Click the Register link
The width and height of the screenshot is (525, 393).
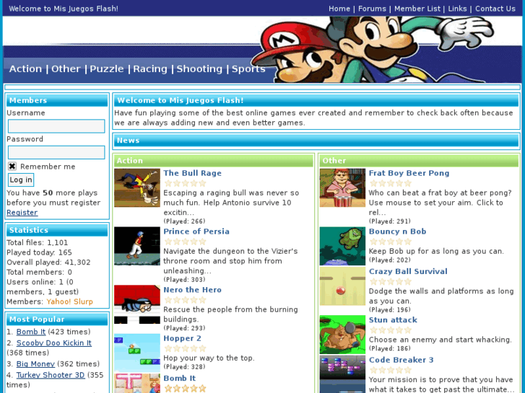pyautogui.click(x=22, y=213)
